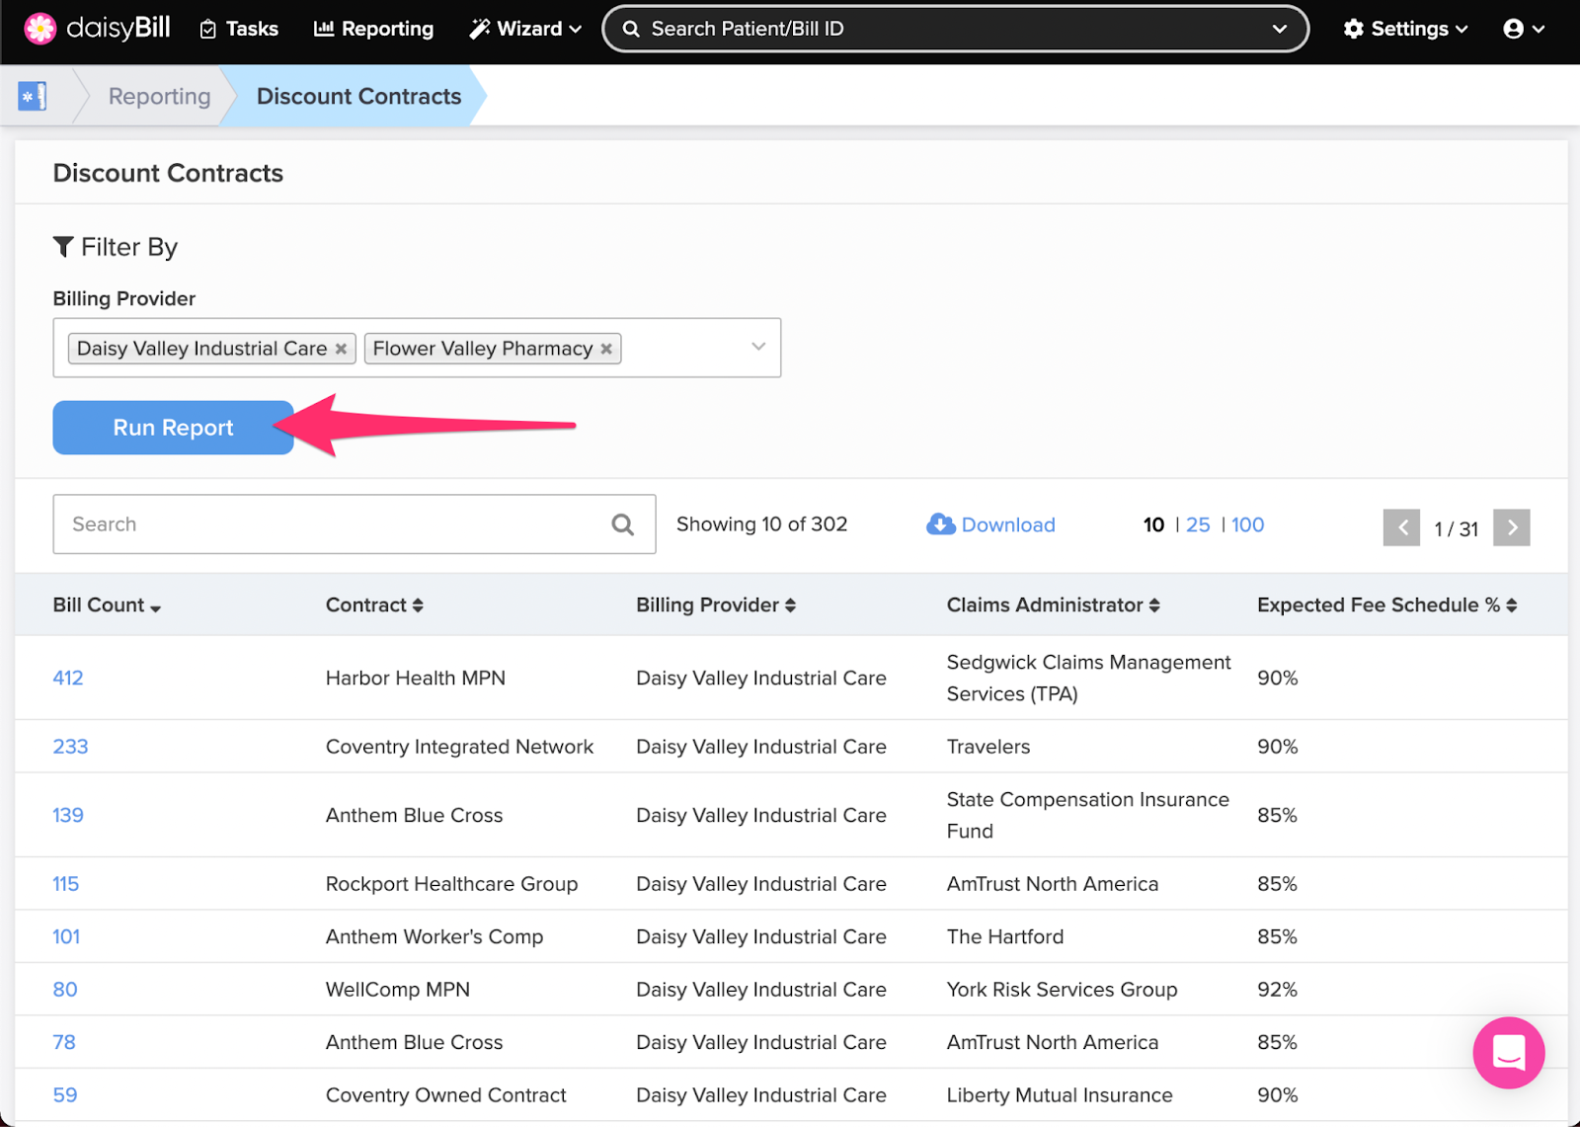Expand the Wizard menu
The height and width of the screenshot is (1127, 1580).
(x=525, y=29)
